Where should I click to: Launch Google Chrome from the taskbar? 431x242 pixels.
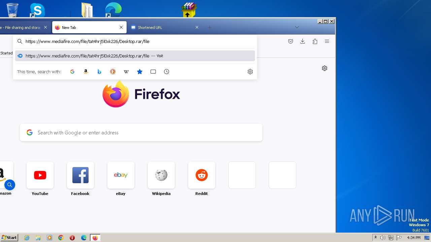61,238
